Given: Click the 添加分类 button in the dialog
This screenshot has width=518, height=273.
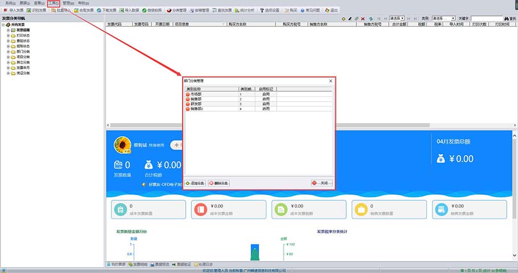Looking at the screenshot, I should tap(195, 183).
